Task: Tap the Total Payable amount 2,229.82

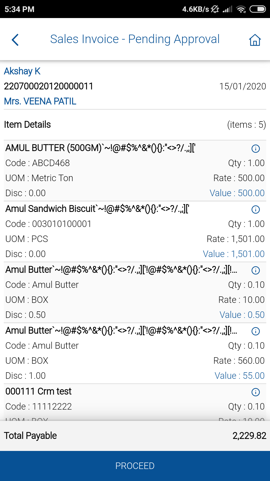Action: (249, 436)
